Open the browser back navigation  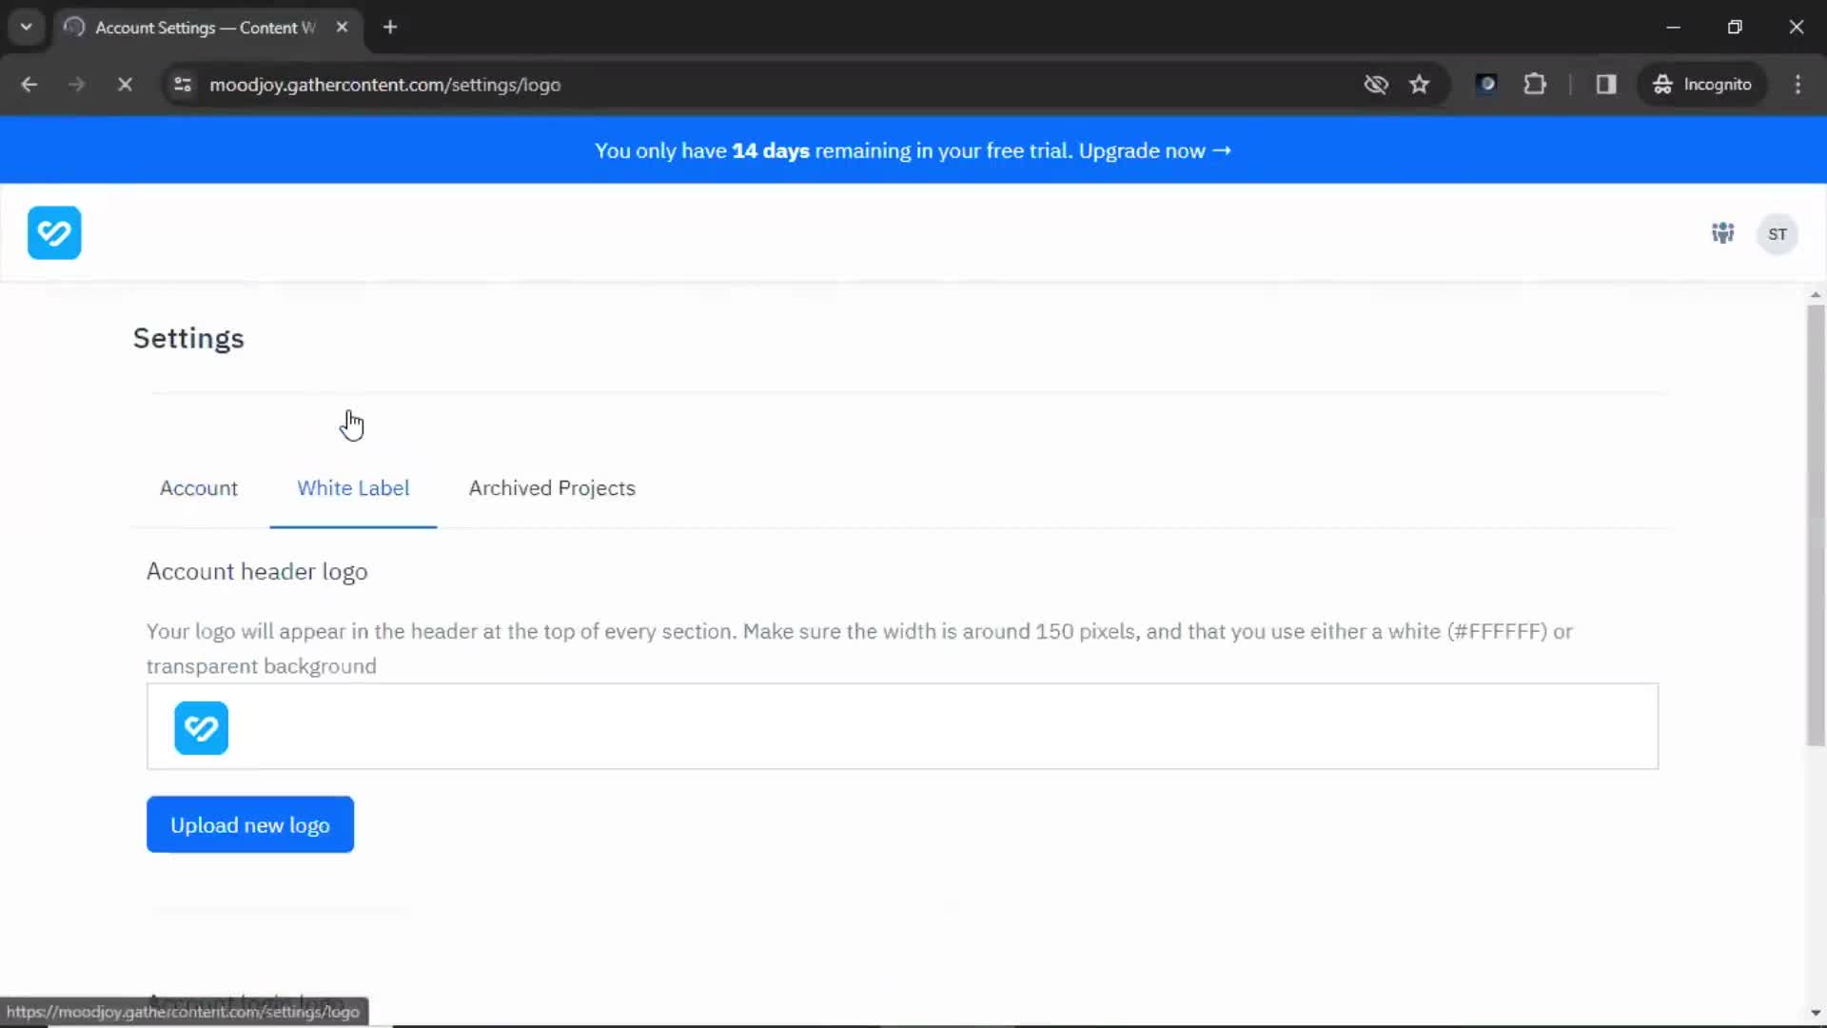[x=29, y=84]
